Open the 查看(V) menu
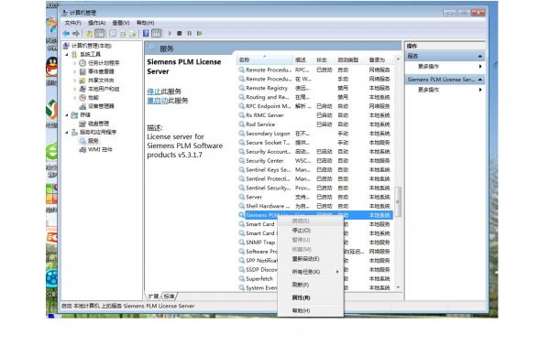Screen dimensions: 550x345 click(x=121, y=23)
